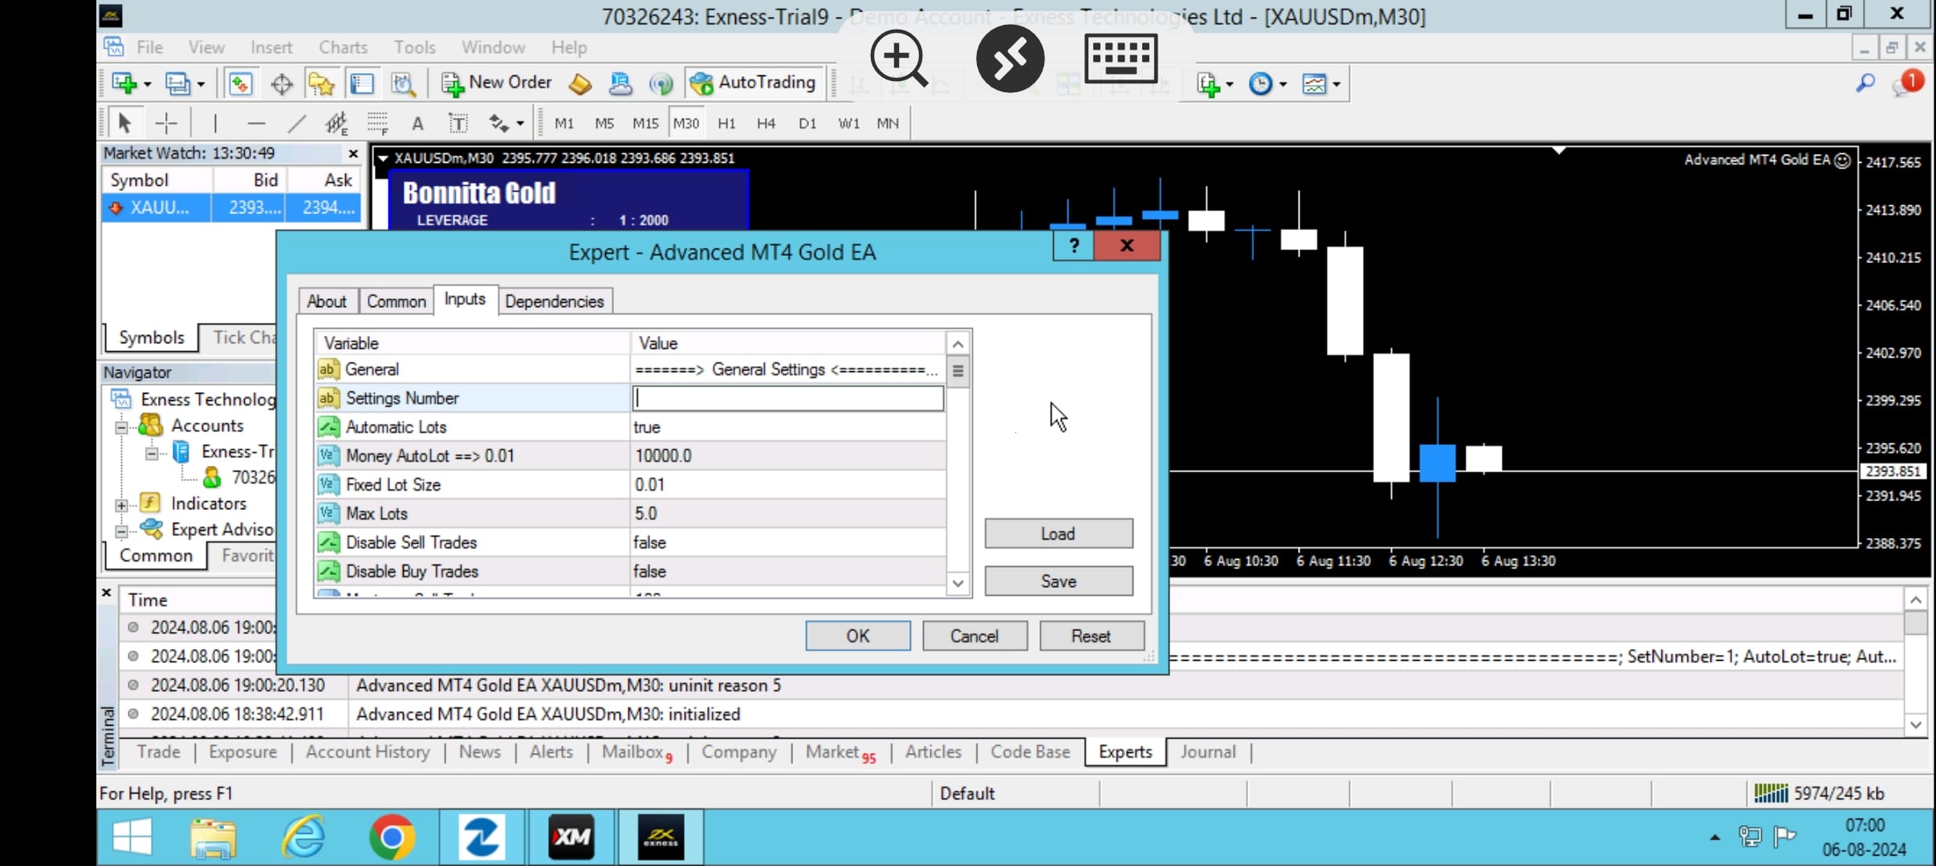The width and height of the screenshot is (1936, 866).
Task: Open the Data Window crosshair icon
Action: pyautogui.click(x=281, y=83)
